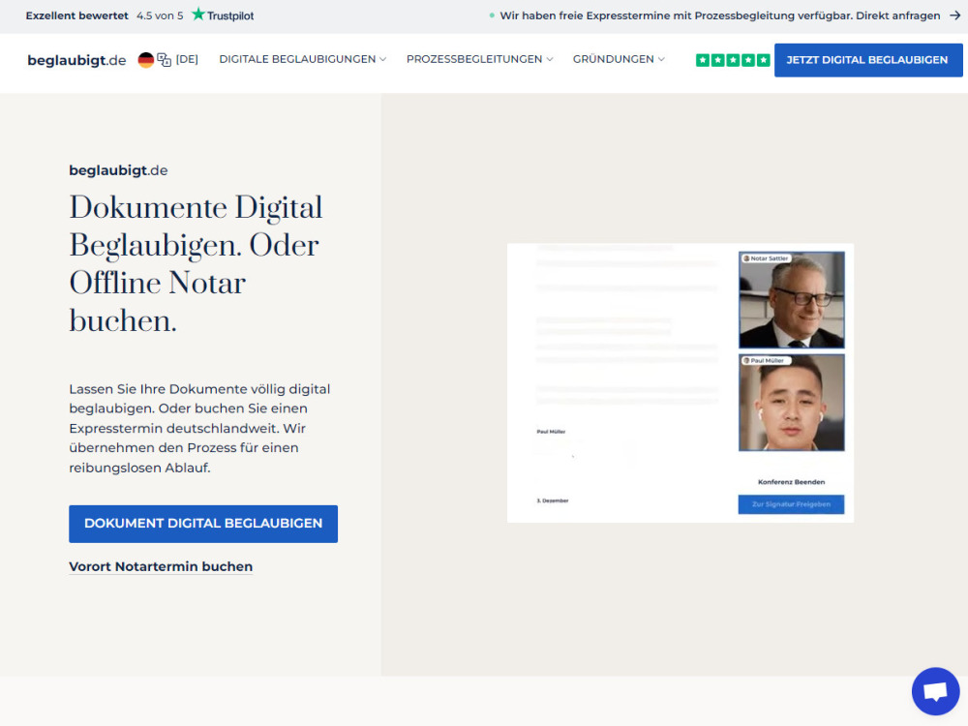Open the chat bubble widget
Viewport: 968px width, 726px height.
coord(935,691)
